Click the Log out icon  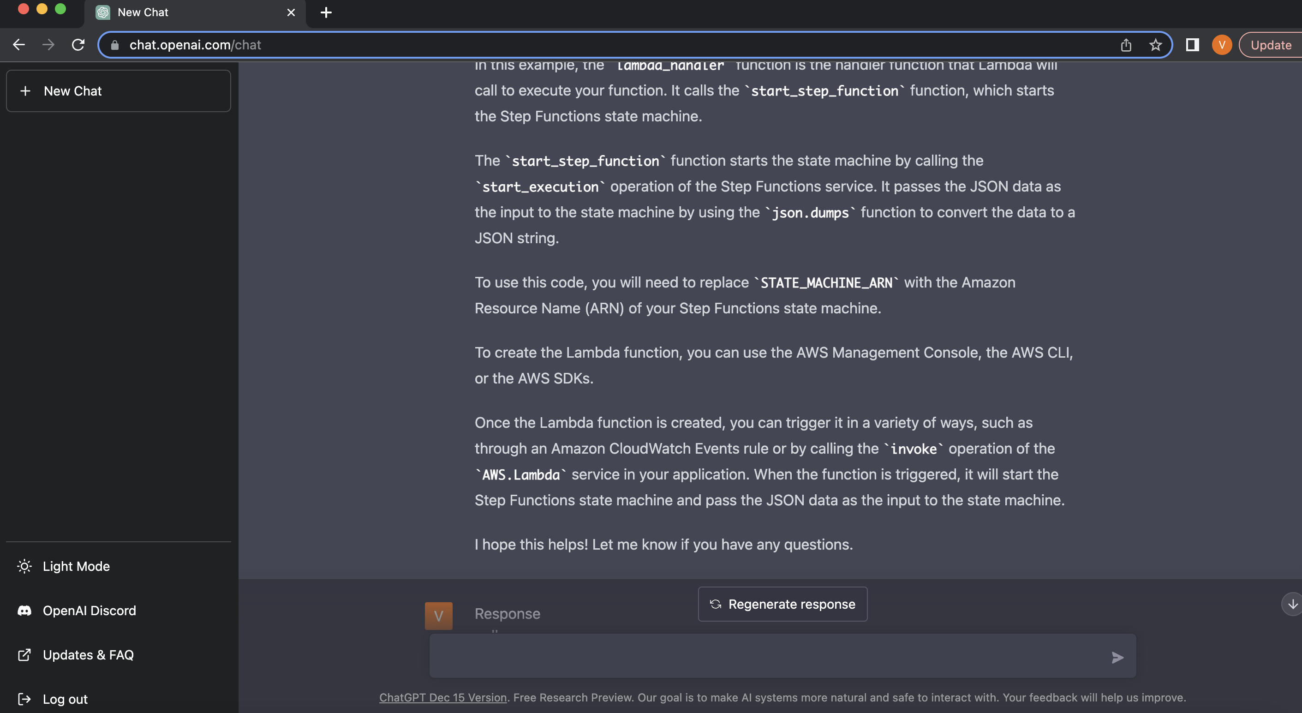pyautogui.click(x=24, y=699)
